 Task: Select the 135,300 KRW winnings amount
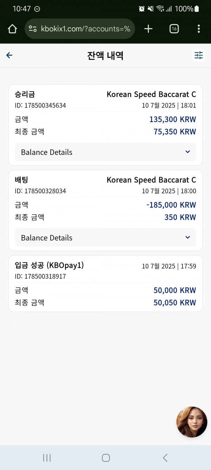point(173,120)
